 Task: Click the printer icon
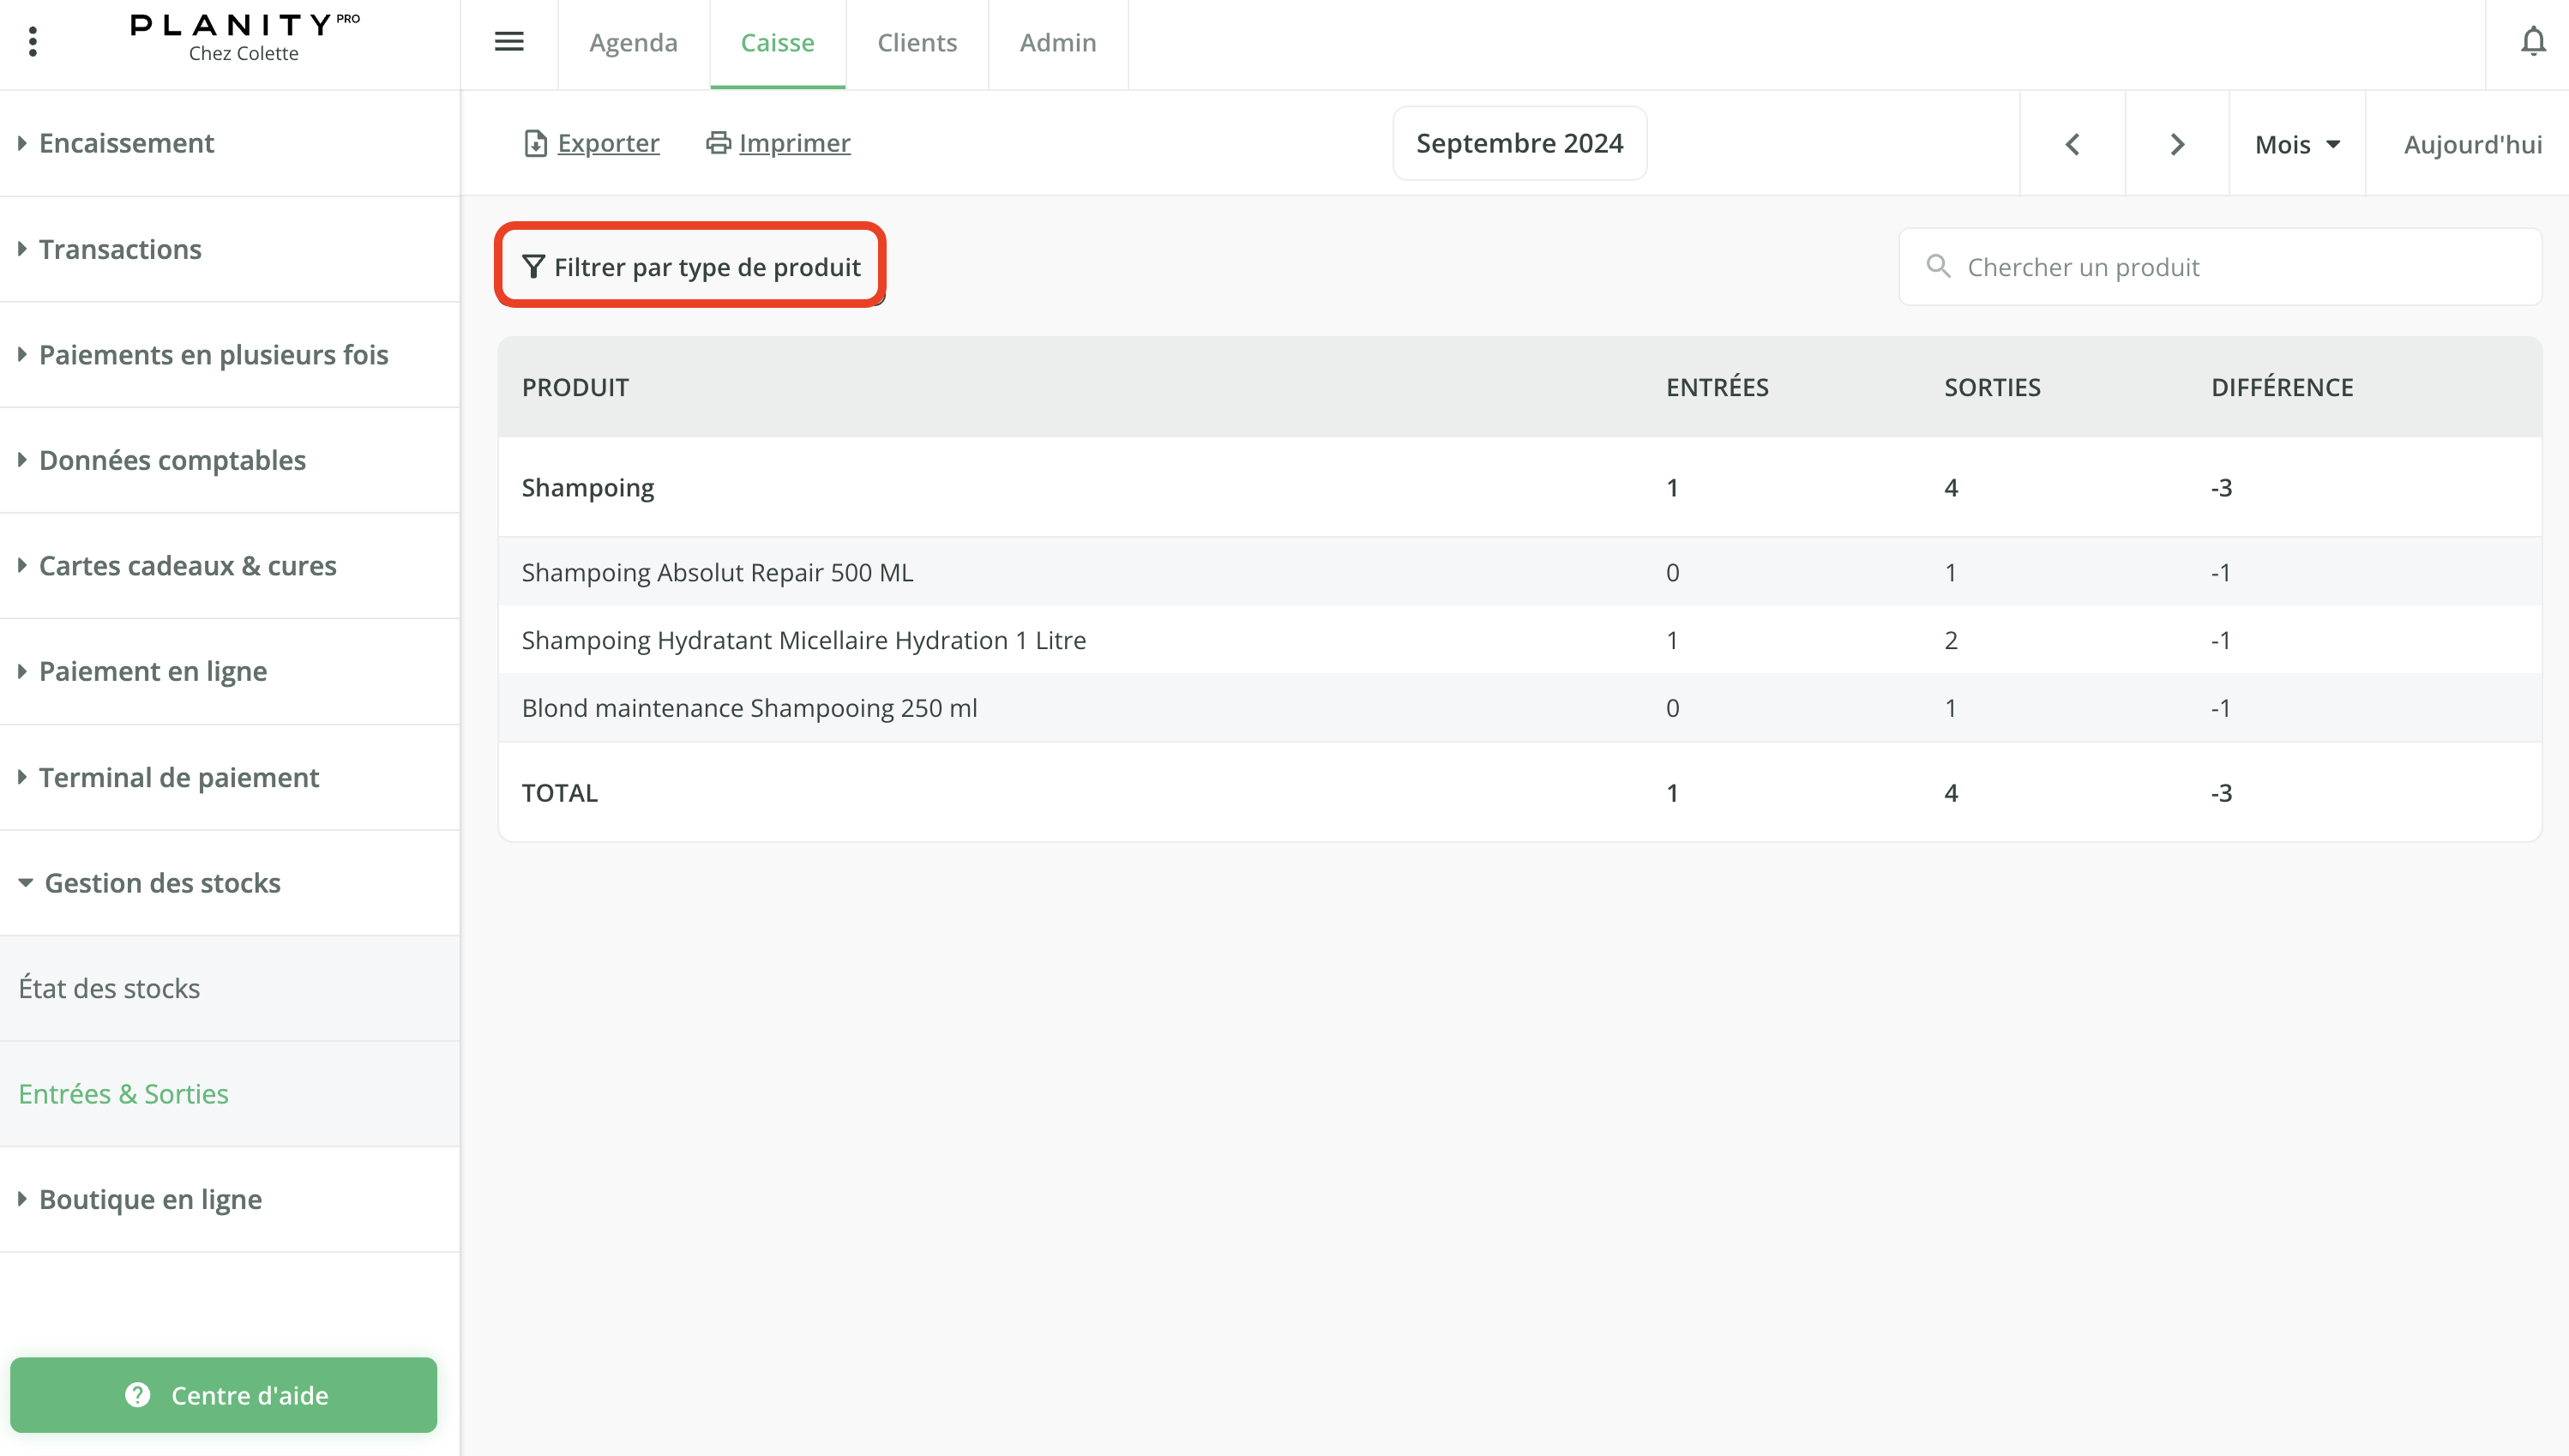718,143
